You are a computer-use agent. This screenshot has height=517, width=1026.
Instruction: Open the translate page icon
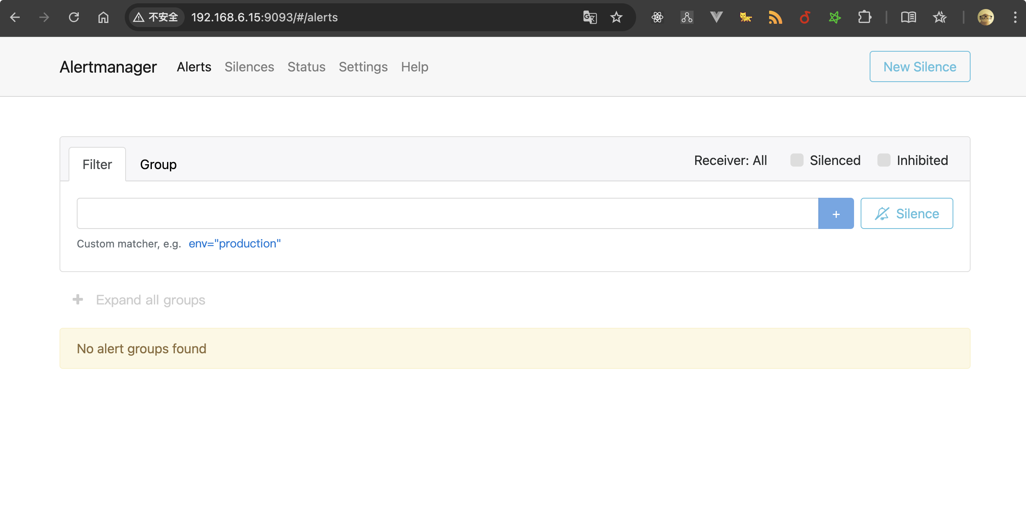[590, 17]
